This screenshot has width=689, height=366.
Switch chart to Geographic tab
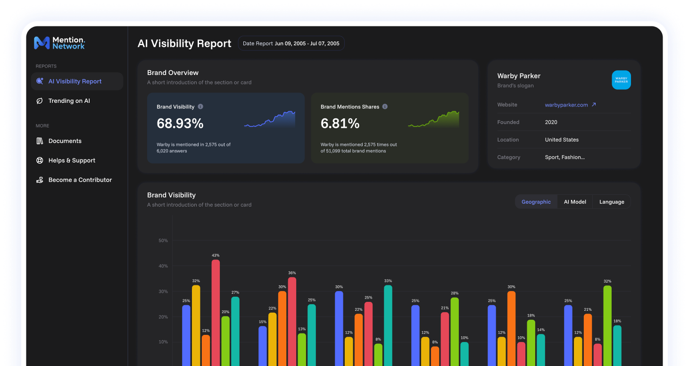(x=536, y=202)
